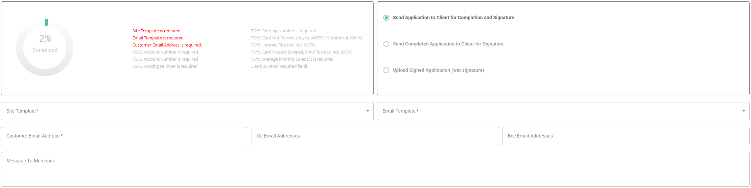
Task: Click TSYS Average Monthly Sales required message
Action: tap(292, 59)
